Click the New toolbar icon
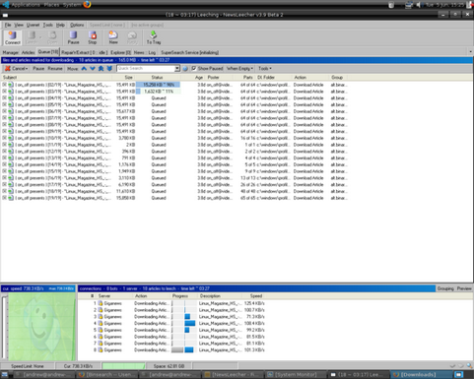This screenshot has width=474, height=379. pos(113,37)
